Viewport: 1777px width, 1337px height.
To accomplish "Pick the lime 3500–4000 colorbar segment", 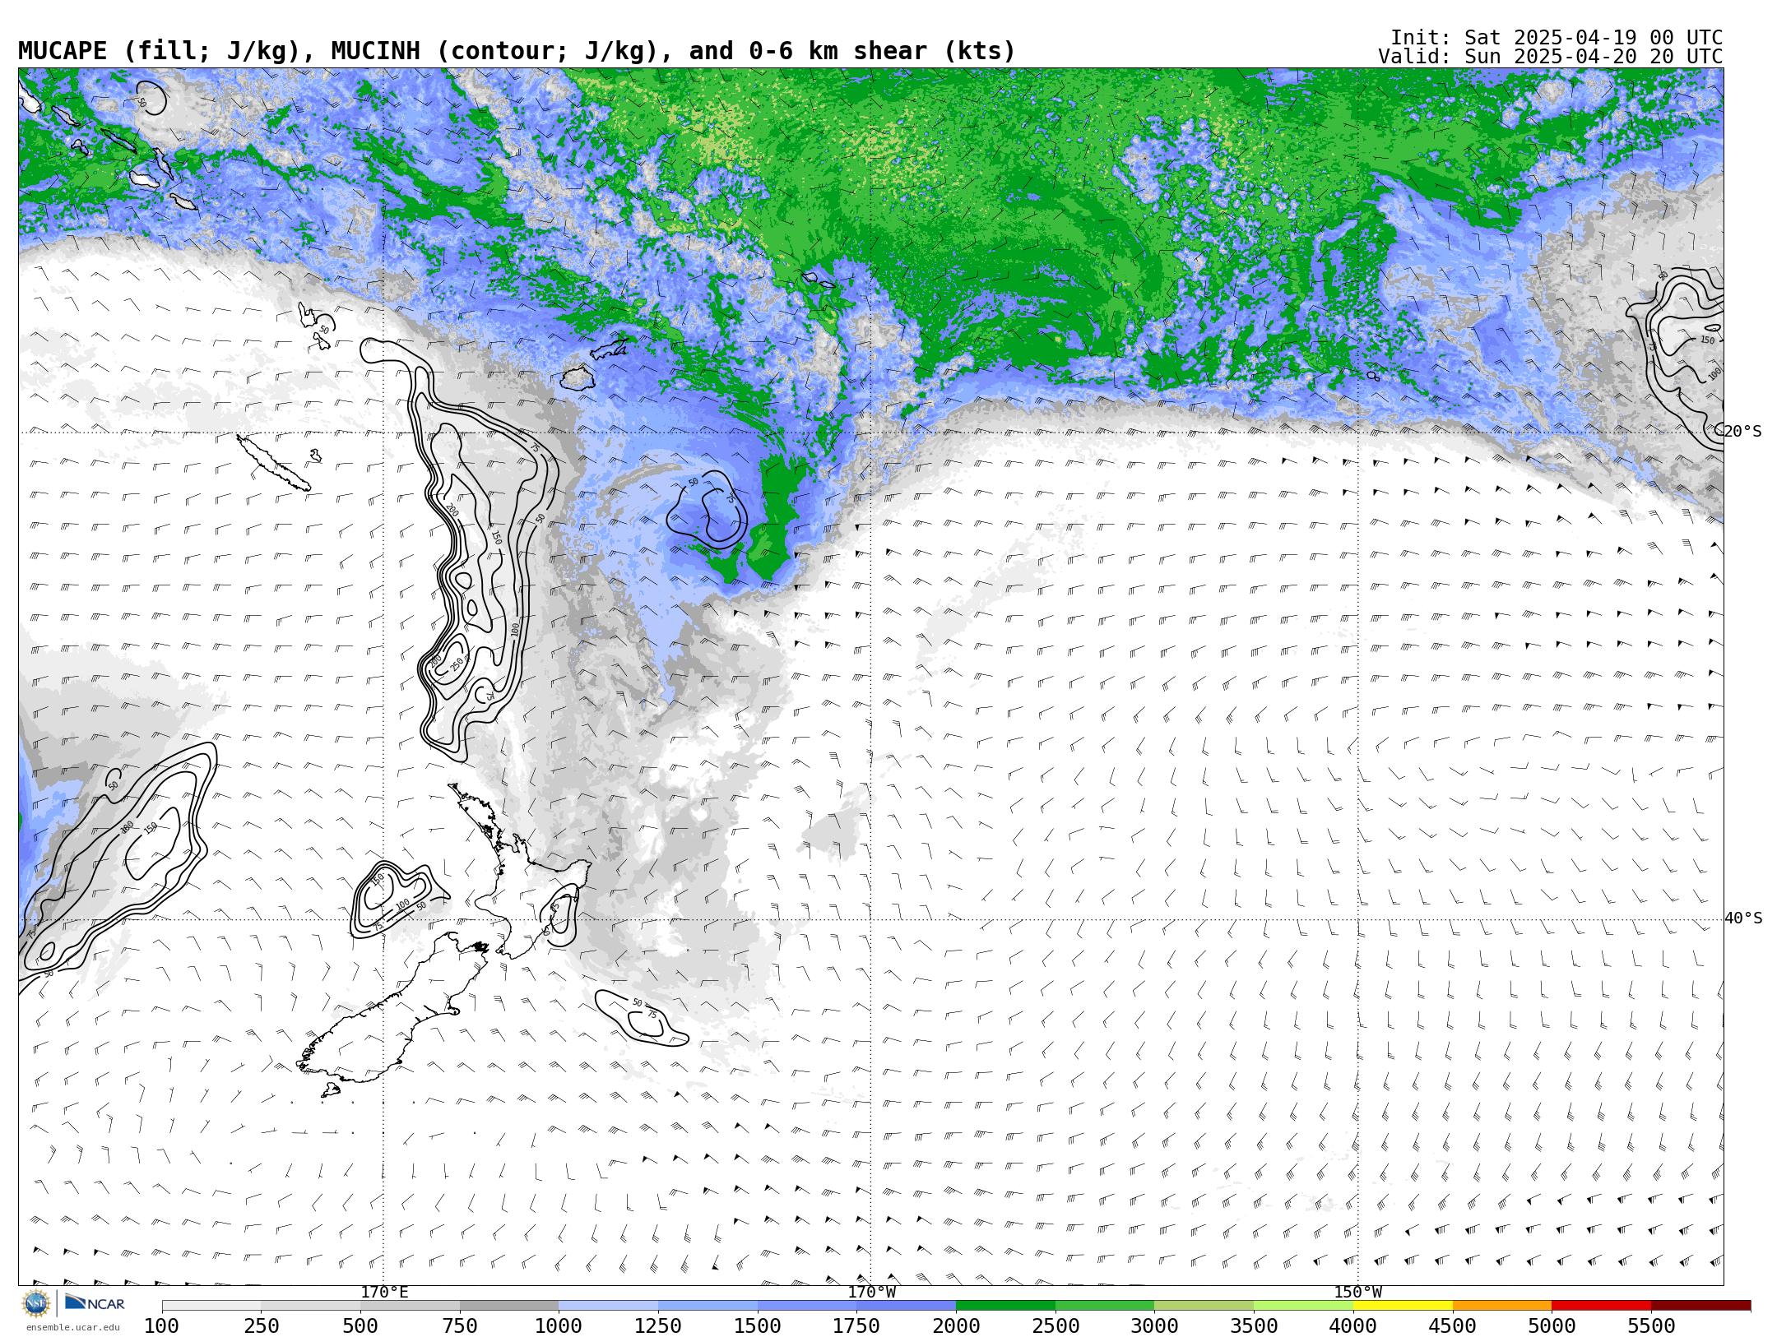I will (1303, 1306).
